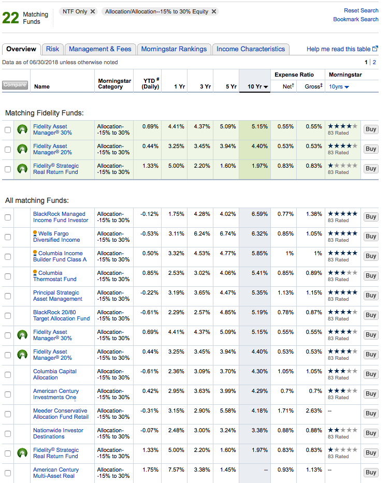Check the box for Fidelity Asset Manager 30% in Matching Fidelity Funds
Viewport: 390px width, 483px height.
point(8,130)
